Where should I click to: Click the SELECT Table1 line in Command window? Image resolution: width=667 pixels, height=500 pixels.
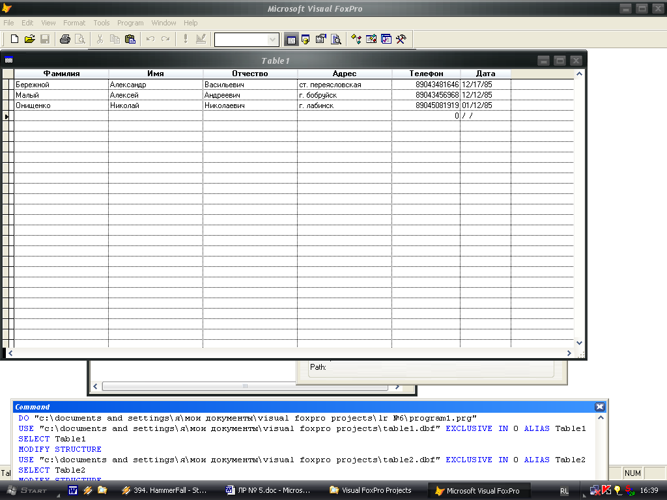52,439
